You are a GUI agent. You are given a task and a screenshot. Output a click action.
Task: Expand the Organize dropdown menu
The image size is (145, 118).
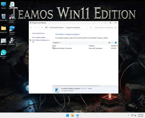pyautogui.click(x=57, y=43)
